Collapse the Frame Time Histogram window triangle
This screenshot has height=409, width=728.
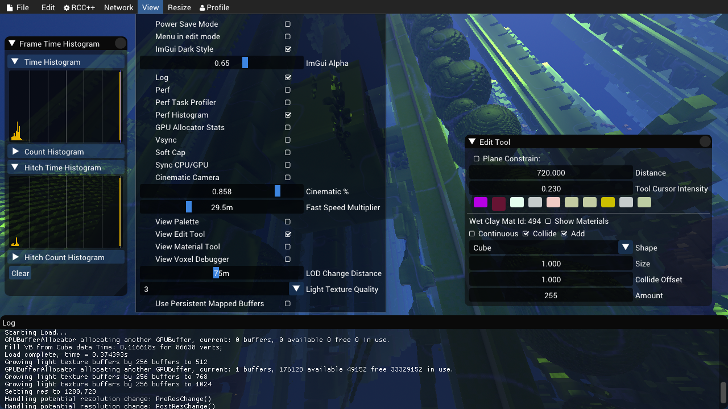point(12,44)
